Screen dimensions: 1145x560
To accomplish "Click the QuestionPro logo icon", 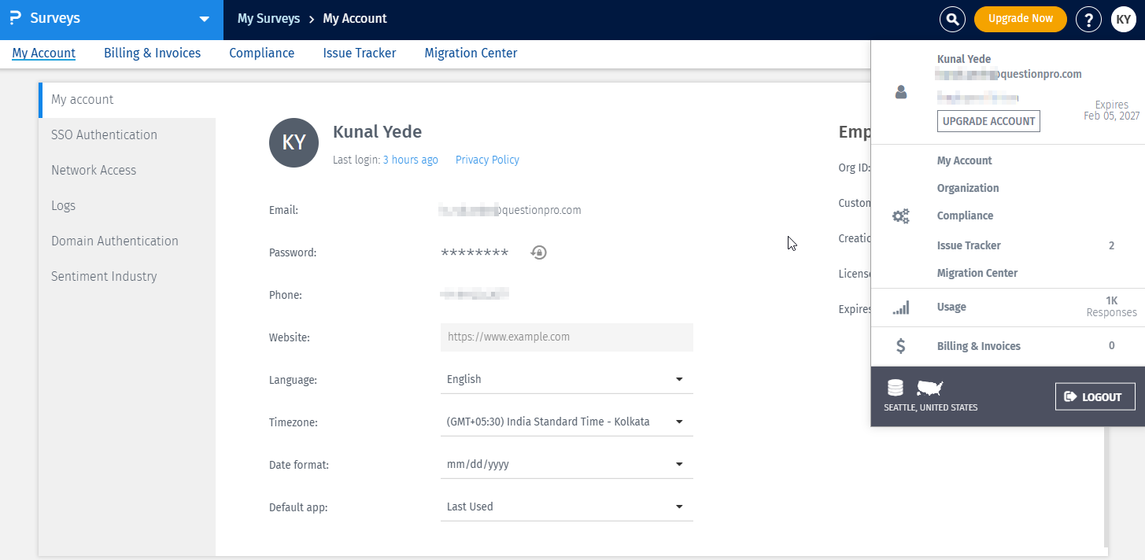I will 15,18.
